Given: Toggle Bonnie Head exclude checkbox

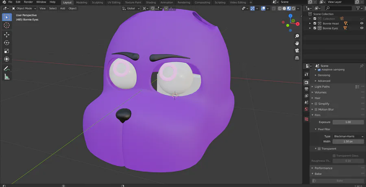Looking at the screenshot, I should 315,23.
